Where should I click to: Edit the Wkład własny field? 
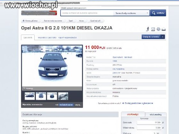click(149, 128)
